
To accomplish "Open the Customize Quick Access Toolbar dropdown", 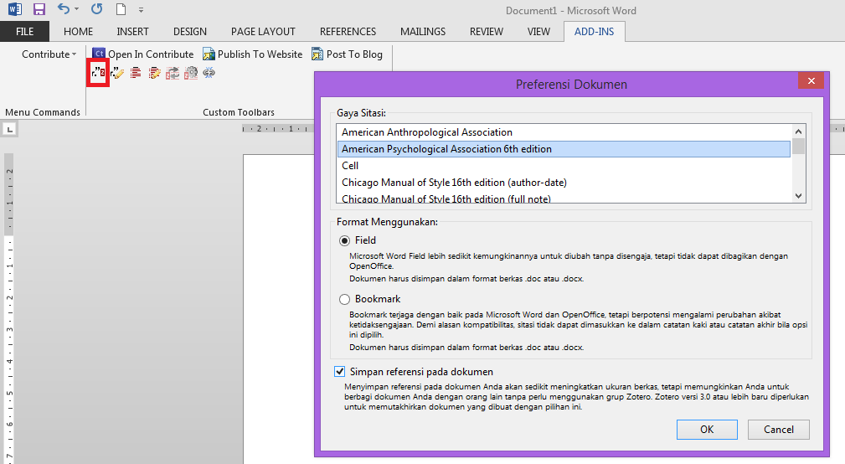I will 141,10.
